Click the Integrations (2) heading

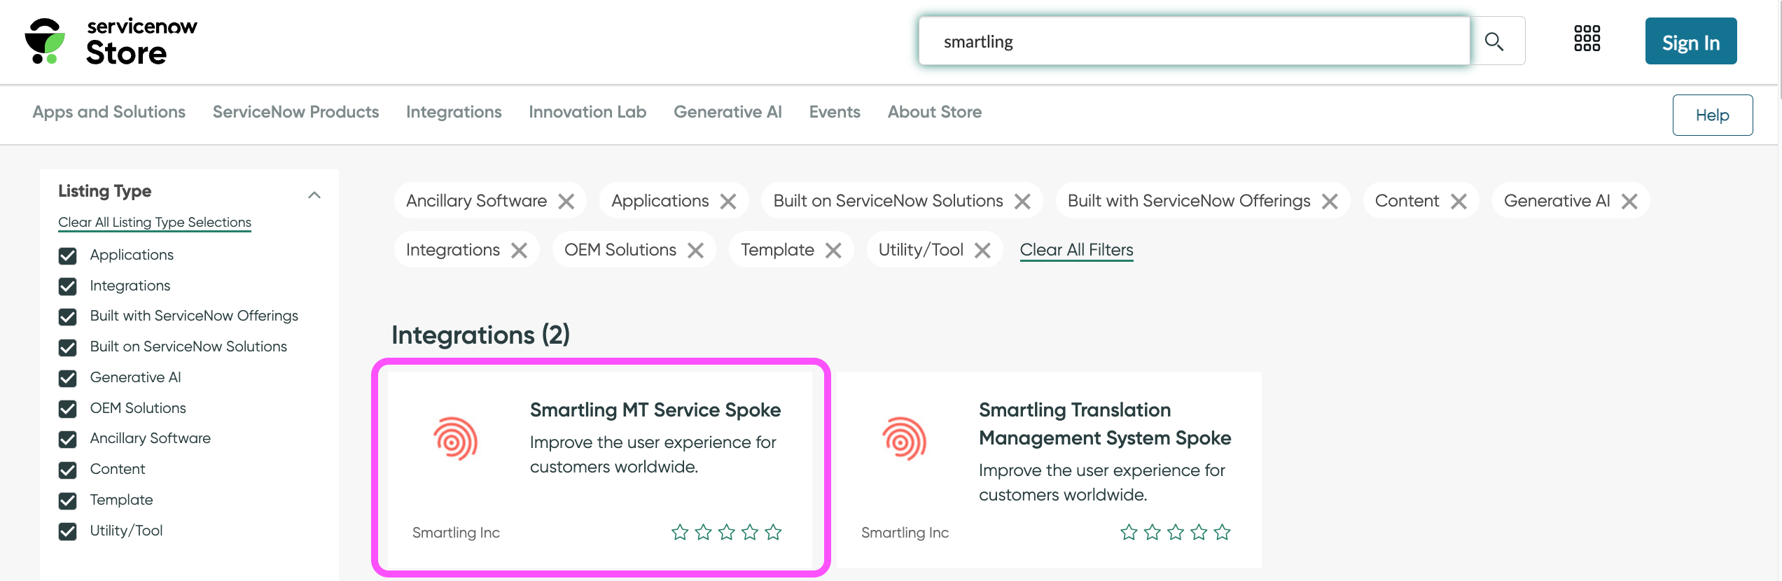click(x=480, y=335)
